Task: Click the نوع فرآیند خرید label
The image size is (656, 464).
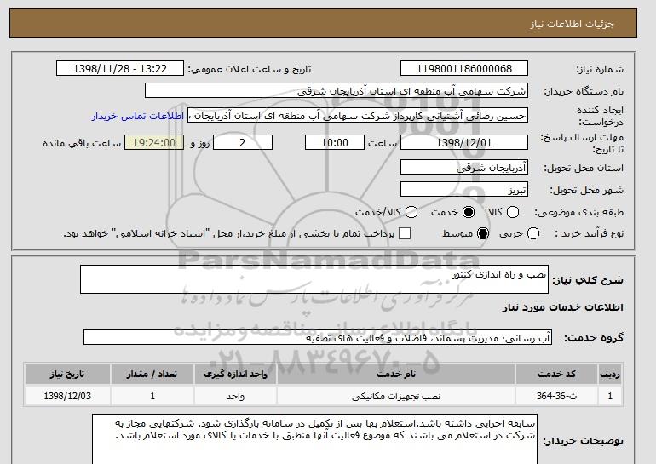Action: [589, 233]
